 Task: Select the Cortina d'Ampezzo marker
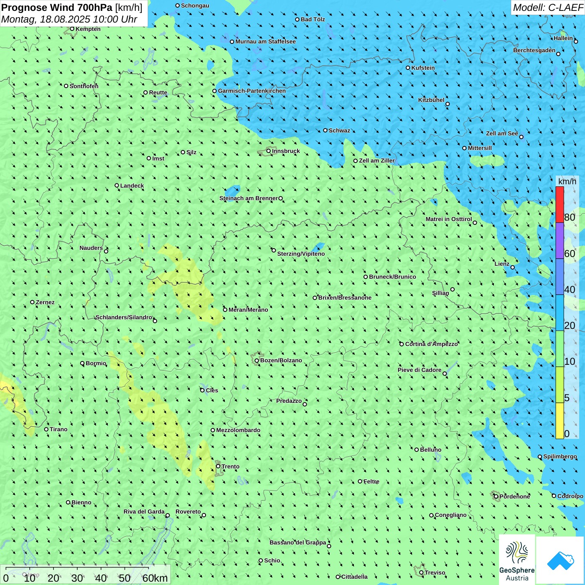(402, 344)
